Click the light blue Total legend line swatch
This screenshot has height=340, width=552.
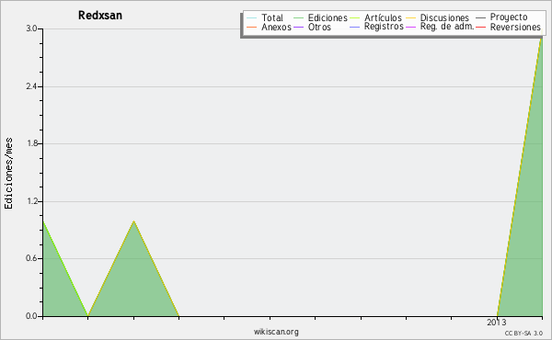(252, 17)
